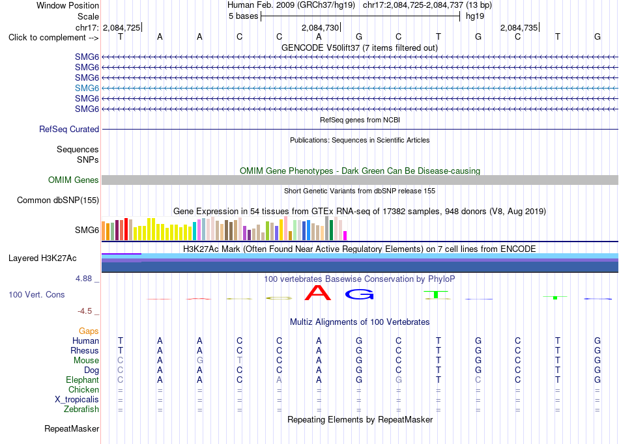The height and width of the screenshot is (444, 619).
Task: Click the 2,084,735 ruler position marker
Action: point(519,27)
